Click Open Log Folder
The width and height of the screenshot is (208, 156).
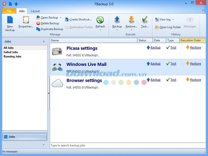(x=168, y=27)
